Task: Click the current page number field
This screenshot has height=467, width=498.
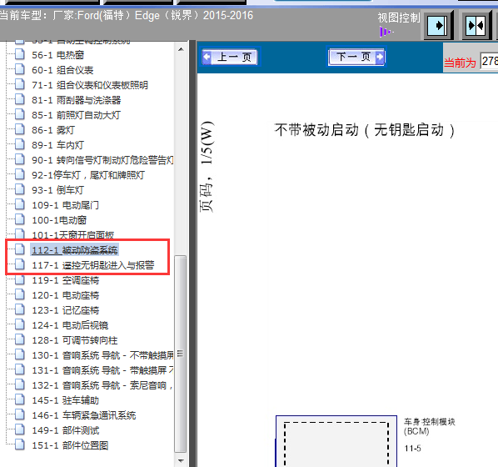Action: pos(489,61)
